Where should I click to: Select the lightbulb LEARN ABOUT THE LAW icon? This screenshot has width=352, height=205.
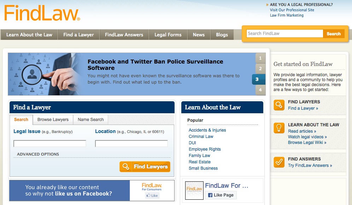(279, 128)
